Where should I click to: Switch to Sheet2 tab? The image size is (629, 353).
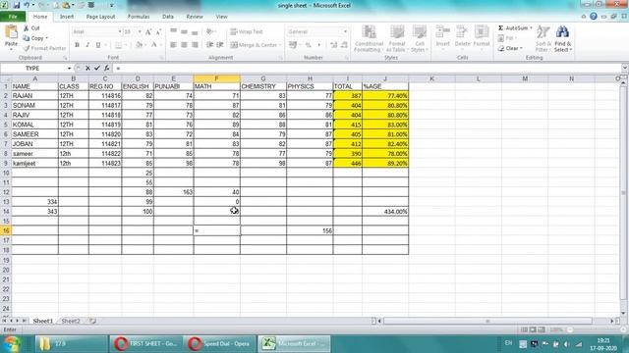[x=71, y=321]
